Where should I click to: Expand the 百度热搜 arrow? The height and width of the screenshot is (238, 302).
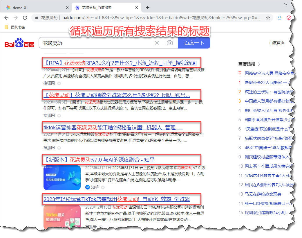coord(259,64)
